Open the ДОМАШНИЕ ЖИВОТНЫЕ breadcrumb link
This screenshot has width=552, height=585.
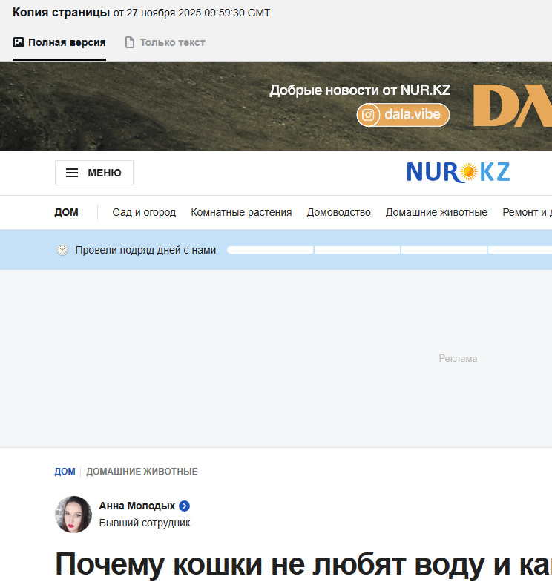pyautogui.click(x=142, y=472)
